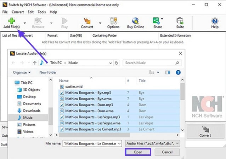
Task: Click the large Convert button in Switch window
Action: 205,131
